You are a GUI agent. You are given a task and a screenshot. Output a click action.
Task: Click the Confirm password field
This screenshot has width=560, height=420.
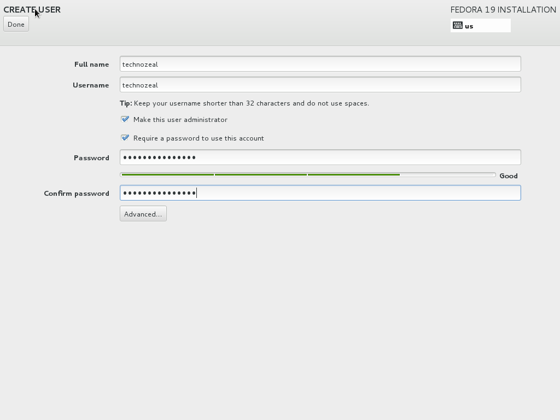pyautogui.click(x=320, y=192)
